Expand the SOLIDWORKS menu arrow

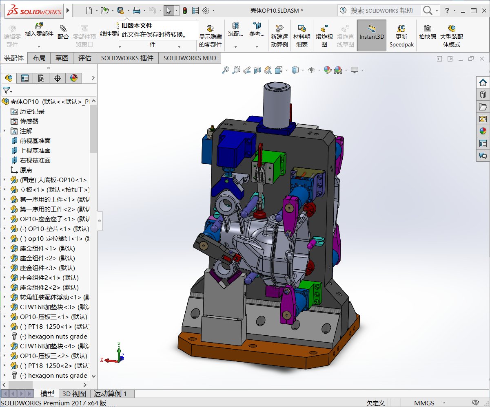[x=68, y=11]
